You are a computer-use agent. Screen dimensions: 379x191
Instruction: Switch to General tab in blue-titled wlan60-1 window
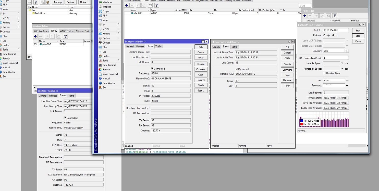point(130,46)
